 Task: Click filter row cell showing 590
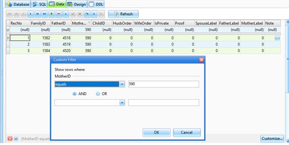81,30
